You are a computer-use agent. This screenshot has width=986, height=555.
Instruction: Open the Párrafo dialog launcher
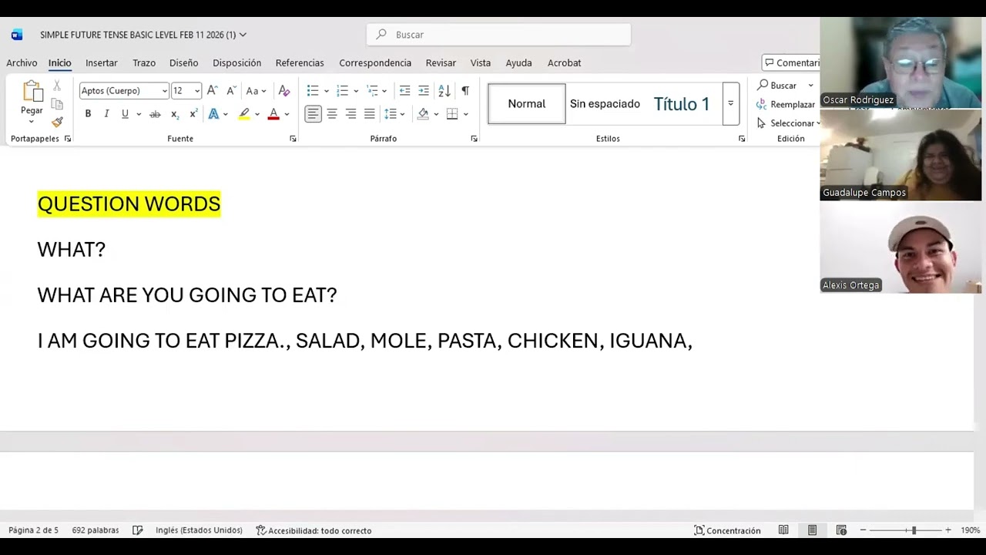(x=474, y=139)
